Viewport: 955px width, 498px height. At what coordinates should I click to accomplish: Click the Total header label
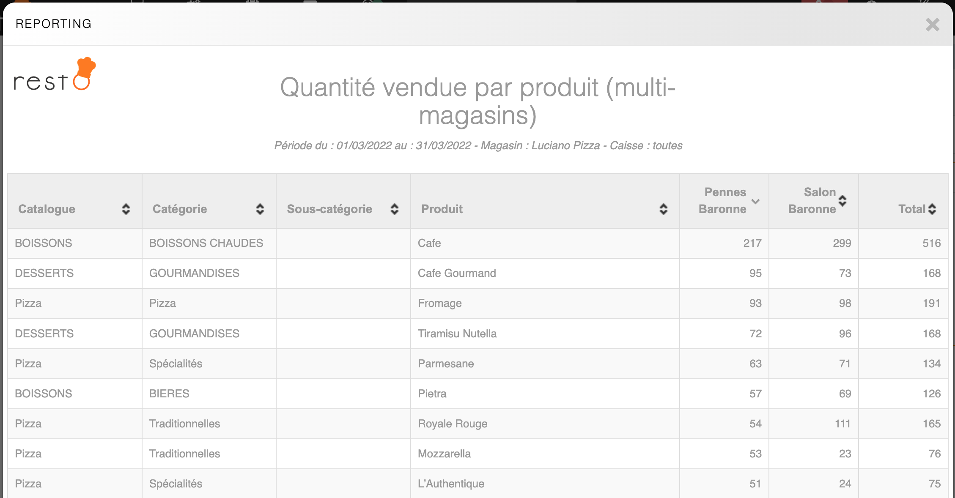911,209
